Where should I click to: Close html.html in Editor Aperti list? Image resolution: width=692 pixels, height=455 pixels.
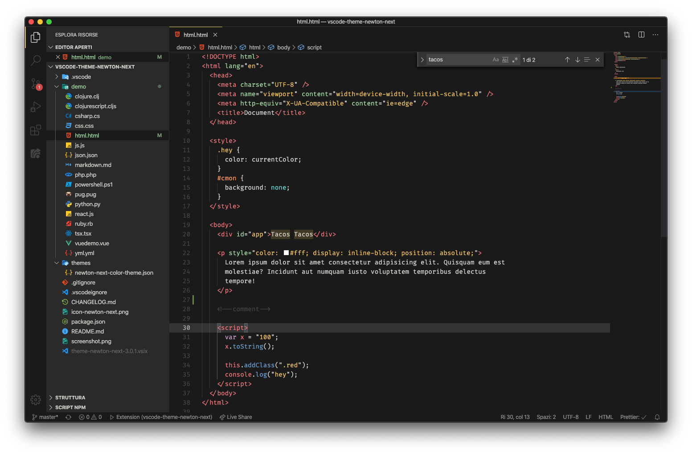(58, 57)
